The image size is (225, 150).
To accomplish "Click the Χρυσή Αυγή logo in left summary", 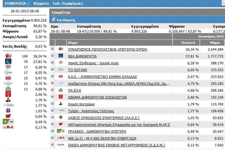I will point(8,67).
